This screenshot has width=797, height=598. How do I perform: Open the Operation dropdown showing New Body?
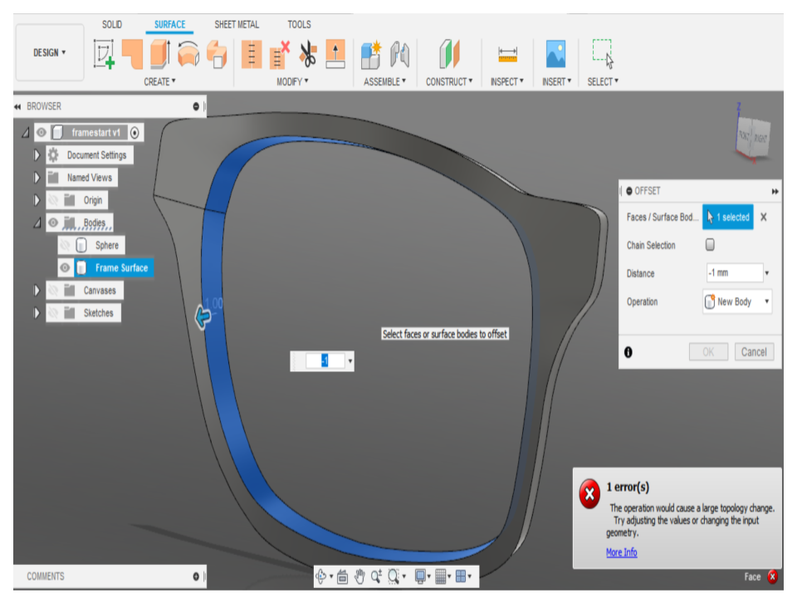click(x=736, y=301)
